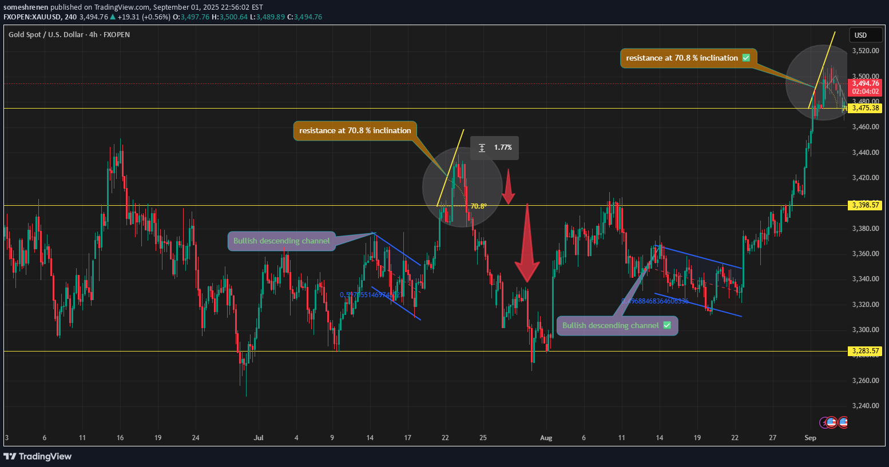The width and height of the screenshot is (889, 467).
Task: Select the 70.8° angle label
Action: point(478,206)
